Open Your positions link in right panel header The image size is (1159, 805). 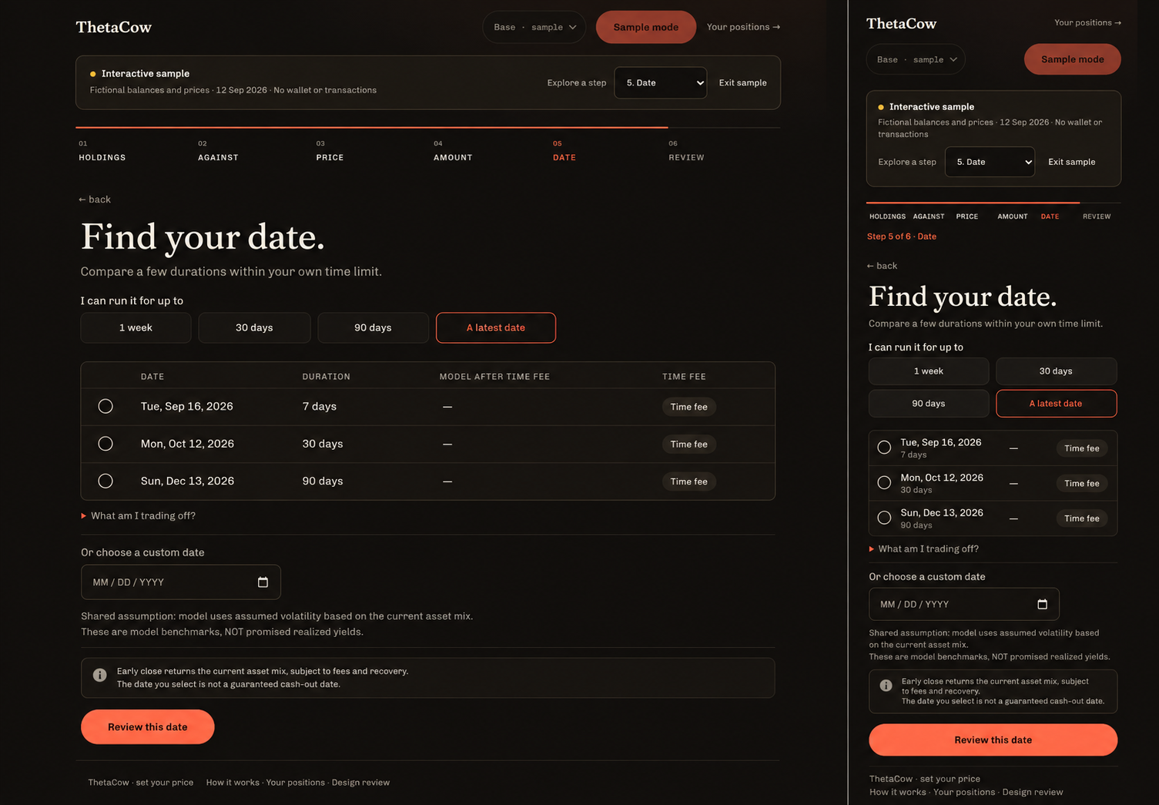[x=1087, y=22]
